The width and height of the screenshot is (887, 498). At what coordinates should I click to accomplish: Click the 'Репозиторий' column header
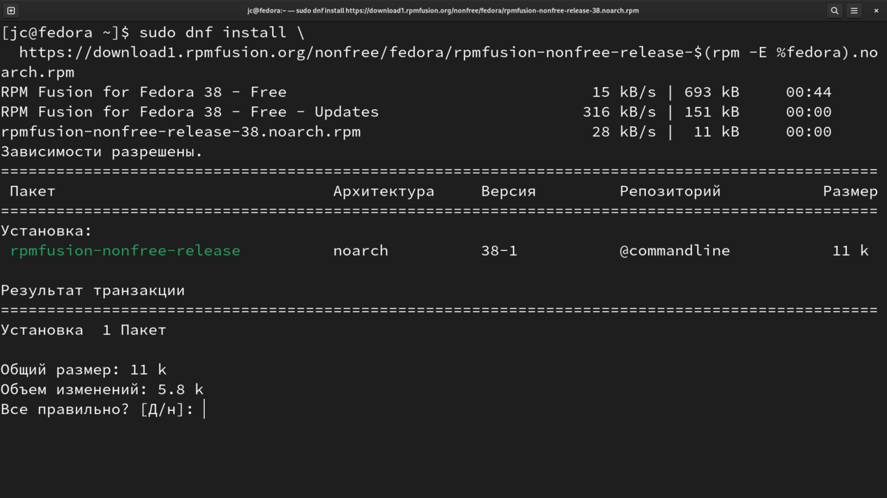pos(670,191)
